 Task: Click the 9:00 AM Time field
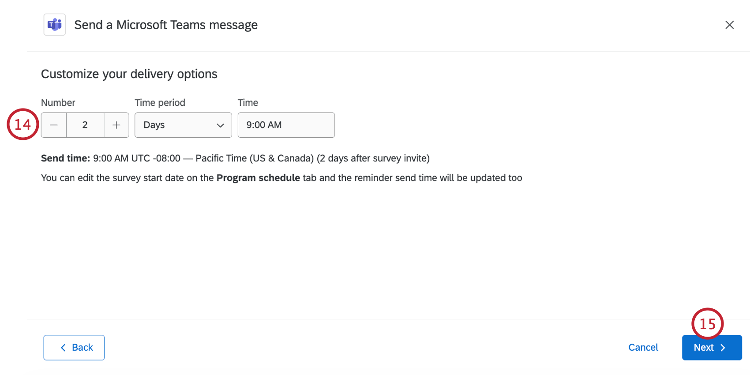(x=286, y=125)
